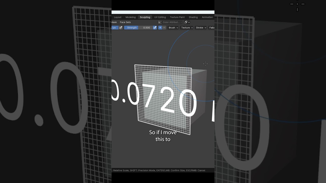
Task: Switch to the Shading workspace tab
Action: point(193,17)
